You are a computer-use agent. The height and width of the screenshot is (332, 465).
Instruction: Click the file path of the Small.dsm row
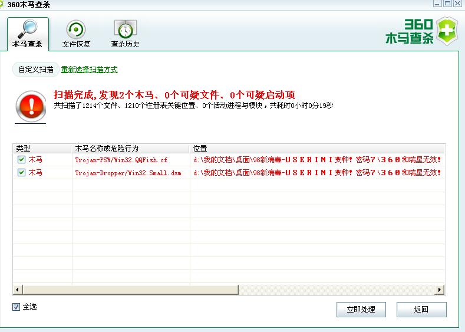click(316, 172)
